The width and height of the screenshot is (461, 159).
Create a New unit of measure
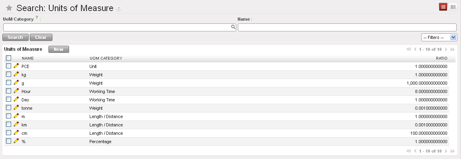point(59,50)
